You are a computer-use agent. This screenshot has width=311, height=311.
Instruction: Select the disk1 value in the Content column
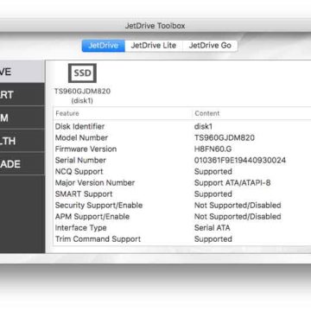[x=203, y=126]
